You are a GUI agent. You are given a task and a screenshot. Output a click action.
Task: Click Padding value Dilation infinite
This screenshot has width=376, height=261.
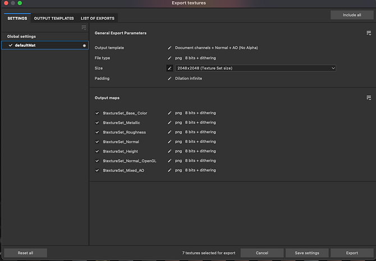189,79
